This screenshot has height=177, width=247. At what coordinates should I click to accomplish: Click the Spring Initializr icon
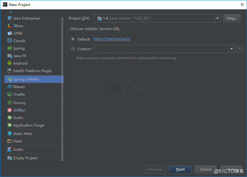tap(10, 79)
